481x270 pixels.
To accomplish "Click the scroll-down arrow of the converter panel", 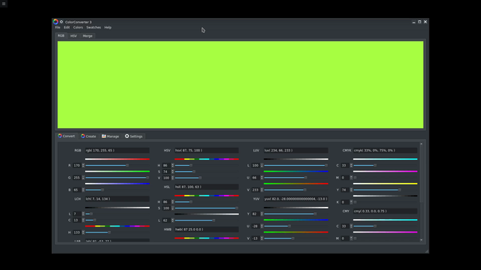I will click(421, 240).
